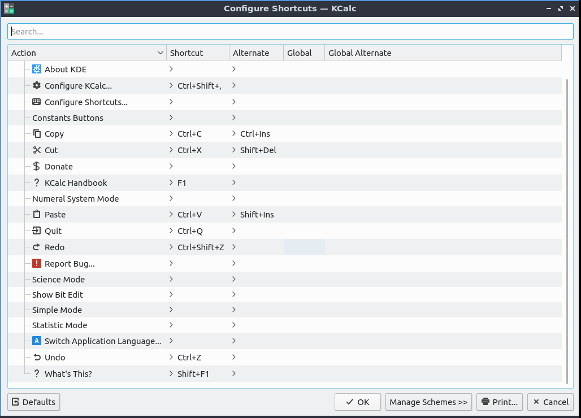This screenshot has height=418, width=581.
Task: Click the Undo arrow icon
Action: pos(37,358)
